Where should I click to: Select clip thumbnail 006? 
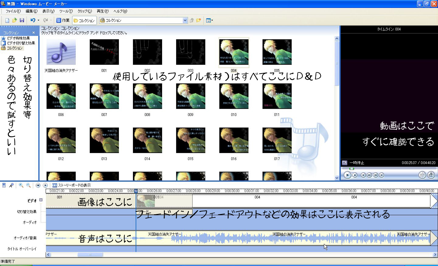click(x=61, y=96)
